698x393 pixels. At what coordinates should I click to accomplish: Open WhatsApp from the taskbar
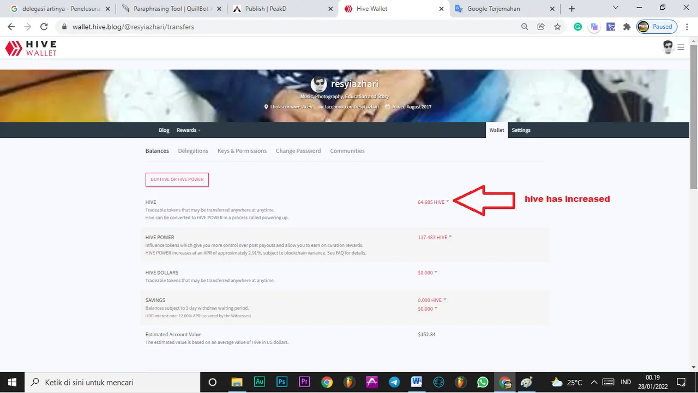[483, 382]
